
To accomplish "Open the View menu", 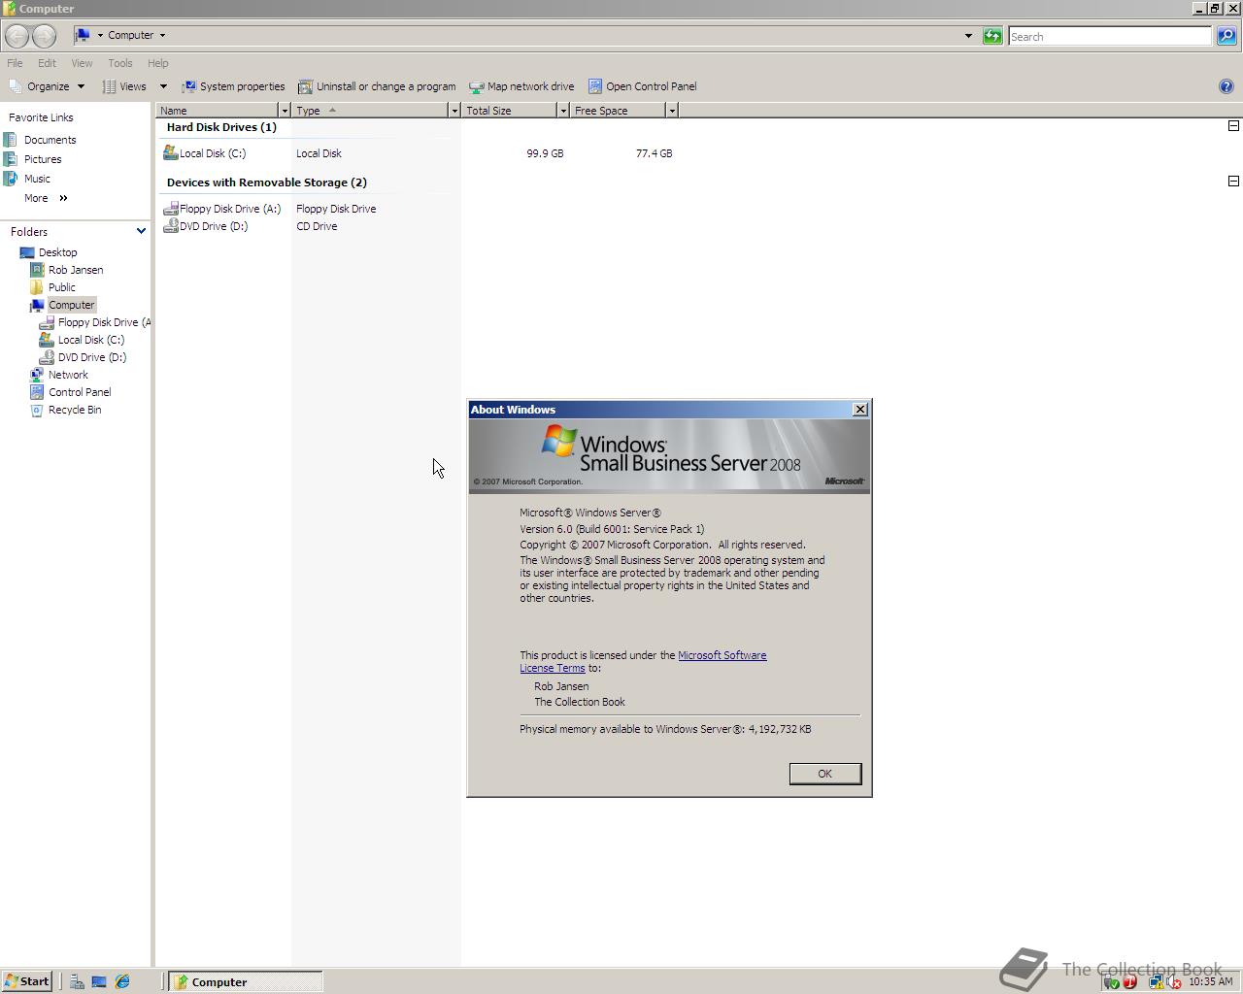I will (82, 63).
